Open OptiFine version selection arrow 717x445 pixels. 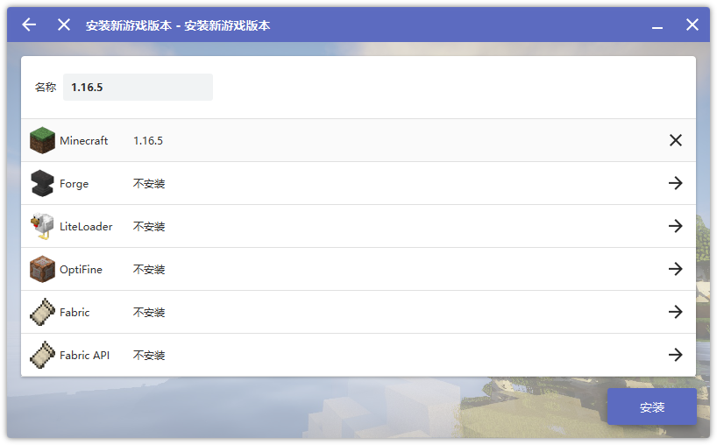point(675,269)
